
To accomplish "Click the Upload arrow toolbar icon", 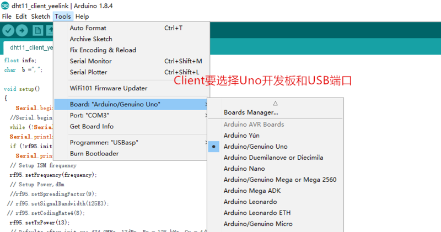I will point(22,30).
